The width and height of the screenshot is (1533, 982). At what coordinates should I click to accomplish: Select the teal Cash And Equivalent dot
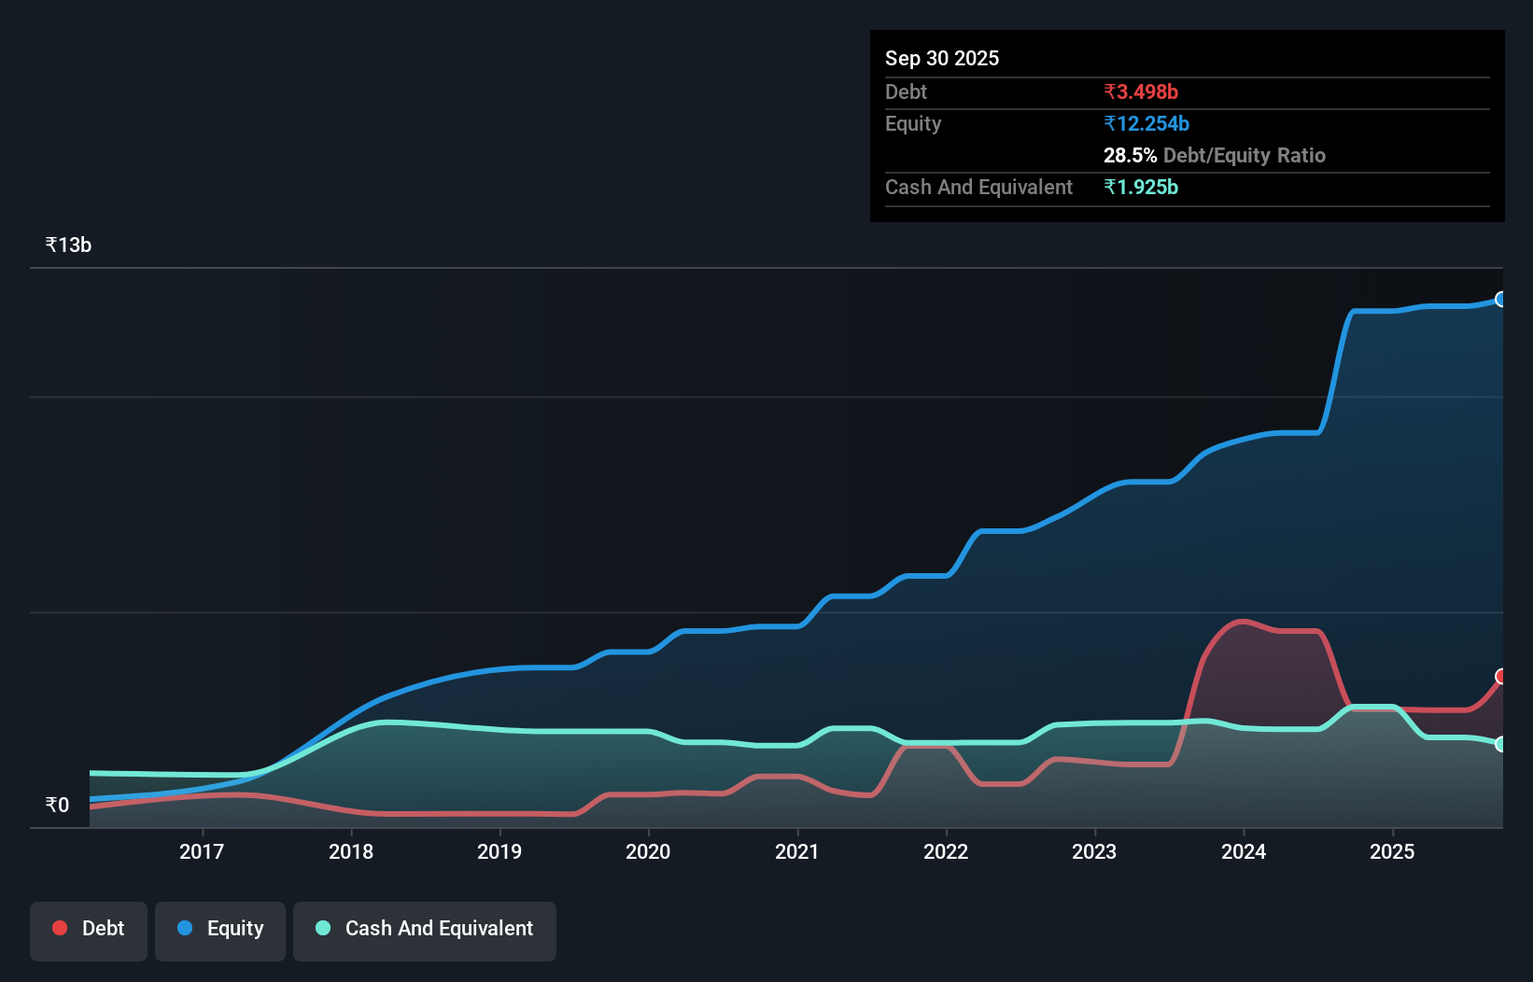click(321, 928)
